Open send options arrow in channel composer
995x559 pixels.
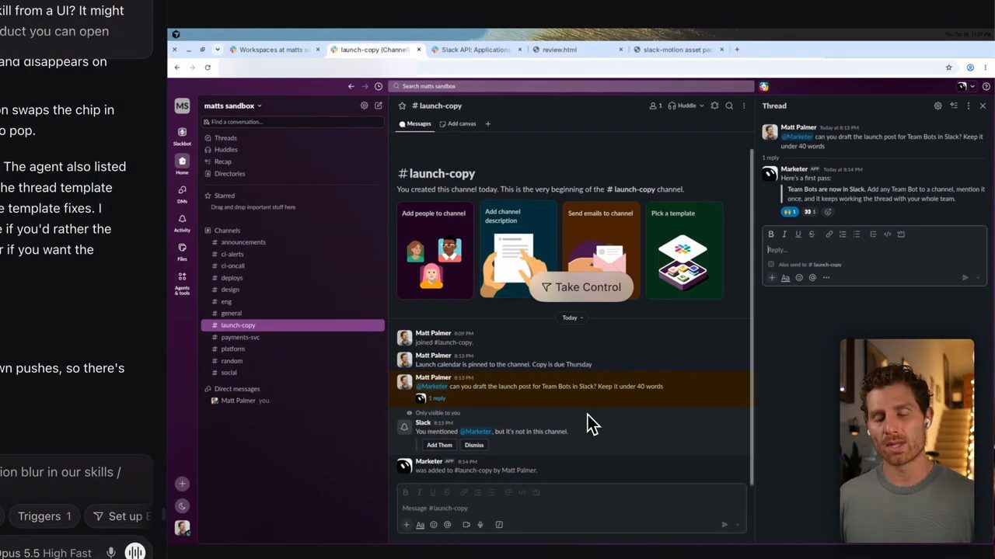737,525
